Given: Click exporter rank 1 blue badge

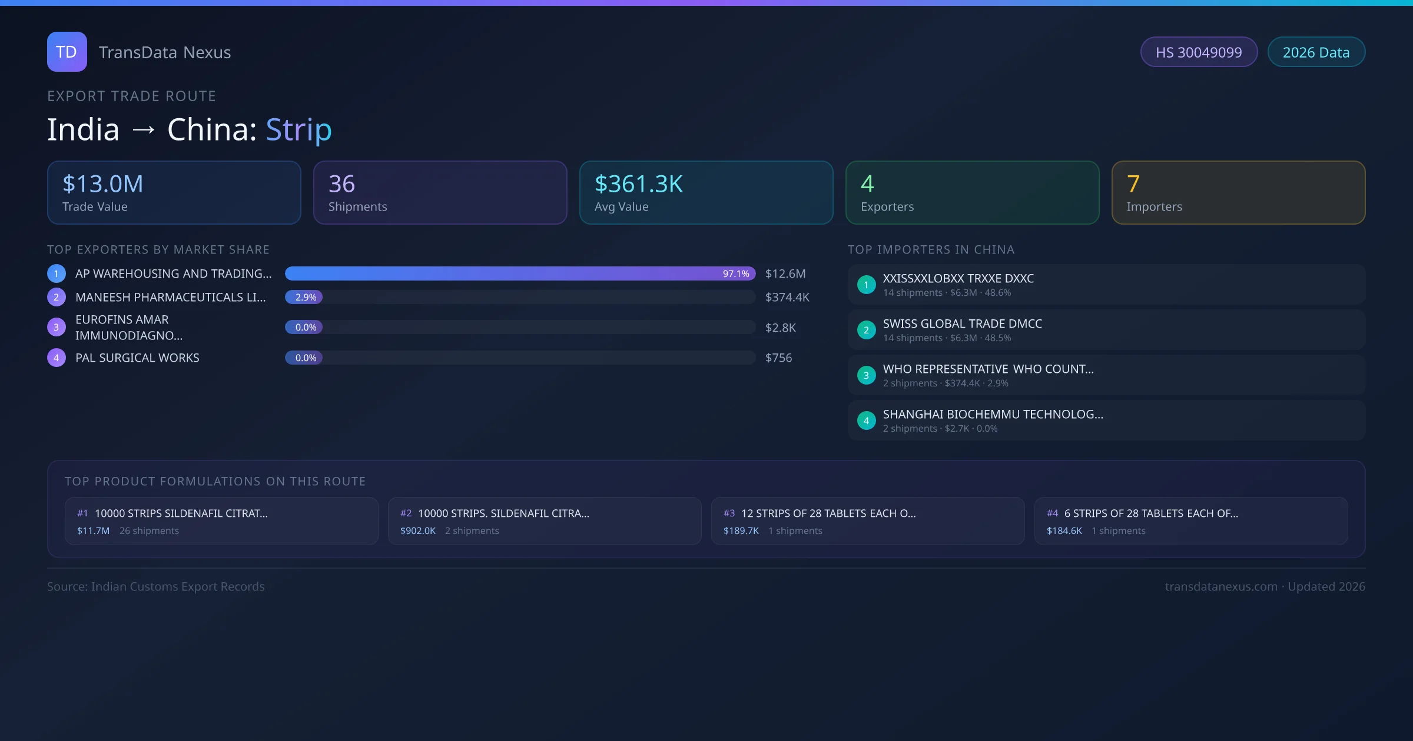Looking at the screenshot, I should tap(57, 273).
